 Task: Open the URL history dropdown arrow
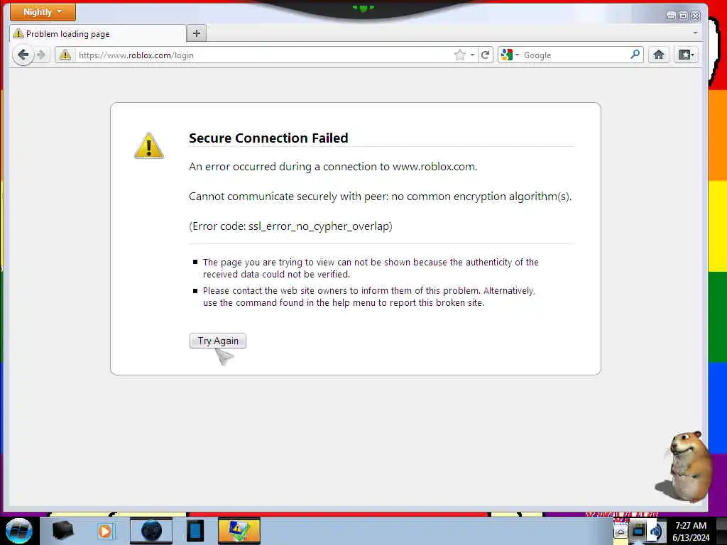pyautogui.click(x=472, y=55)
